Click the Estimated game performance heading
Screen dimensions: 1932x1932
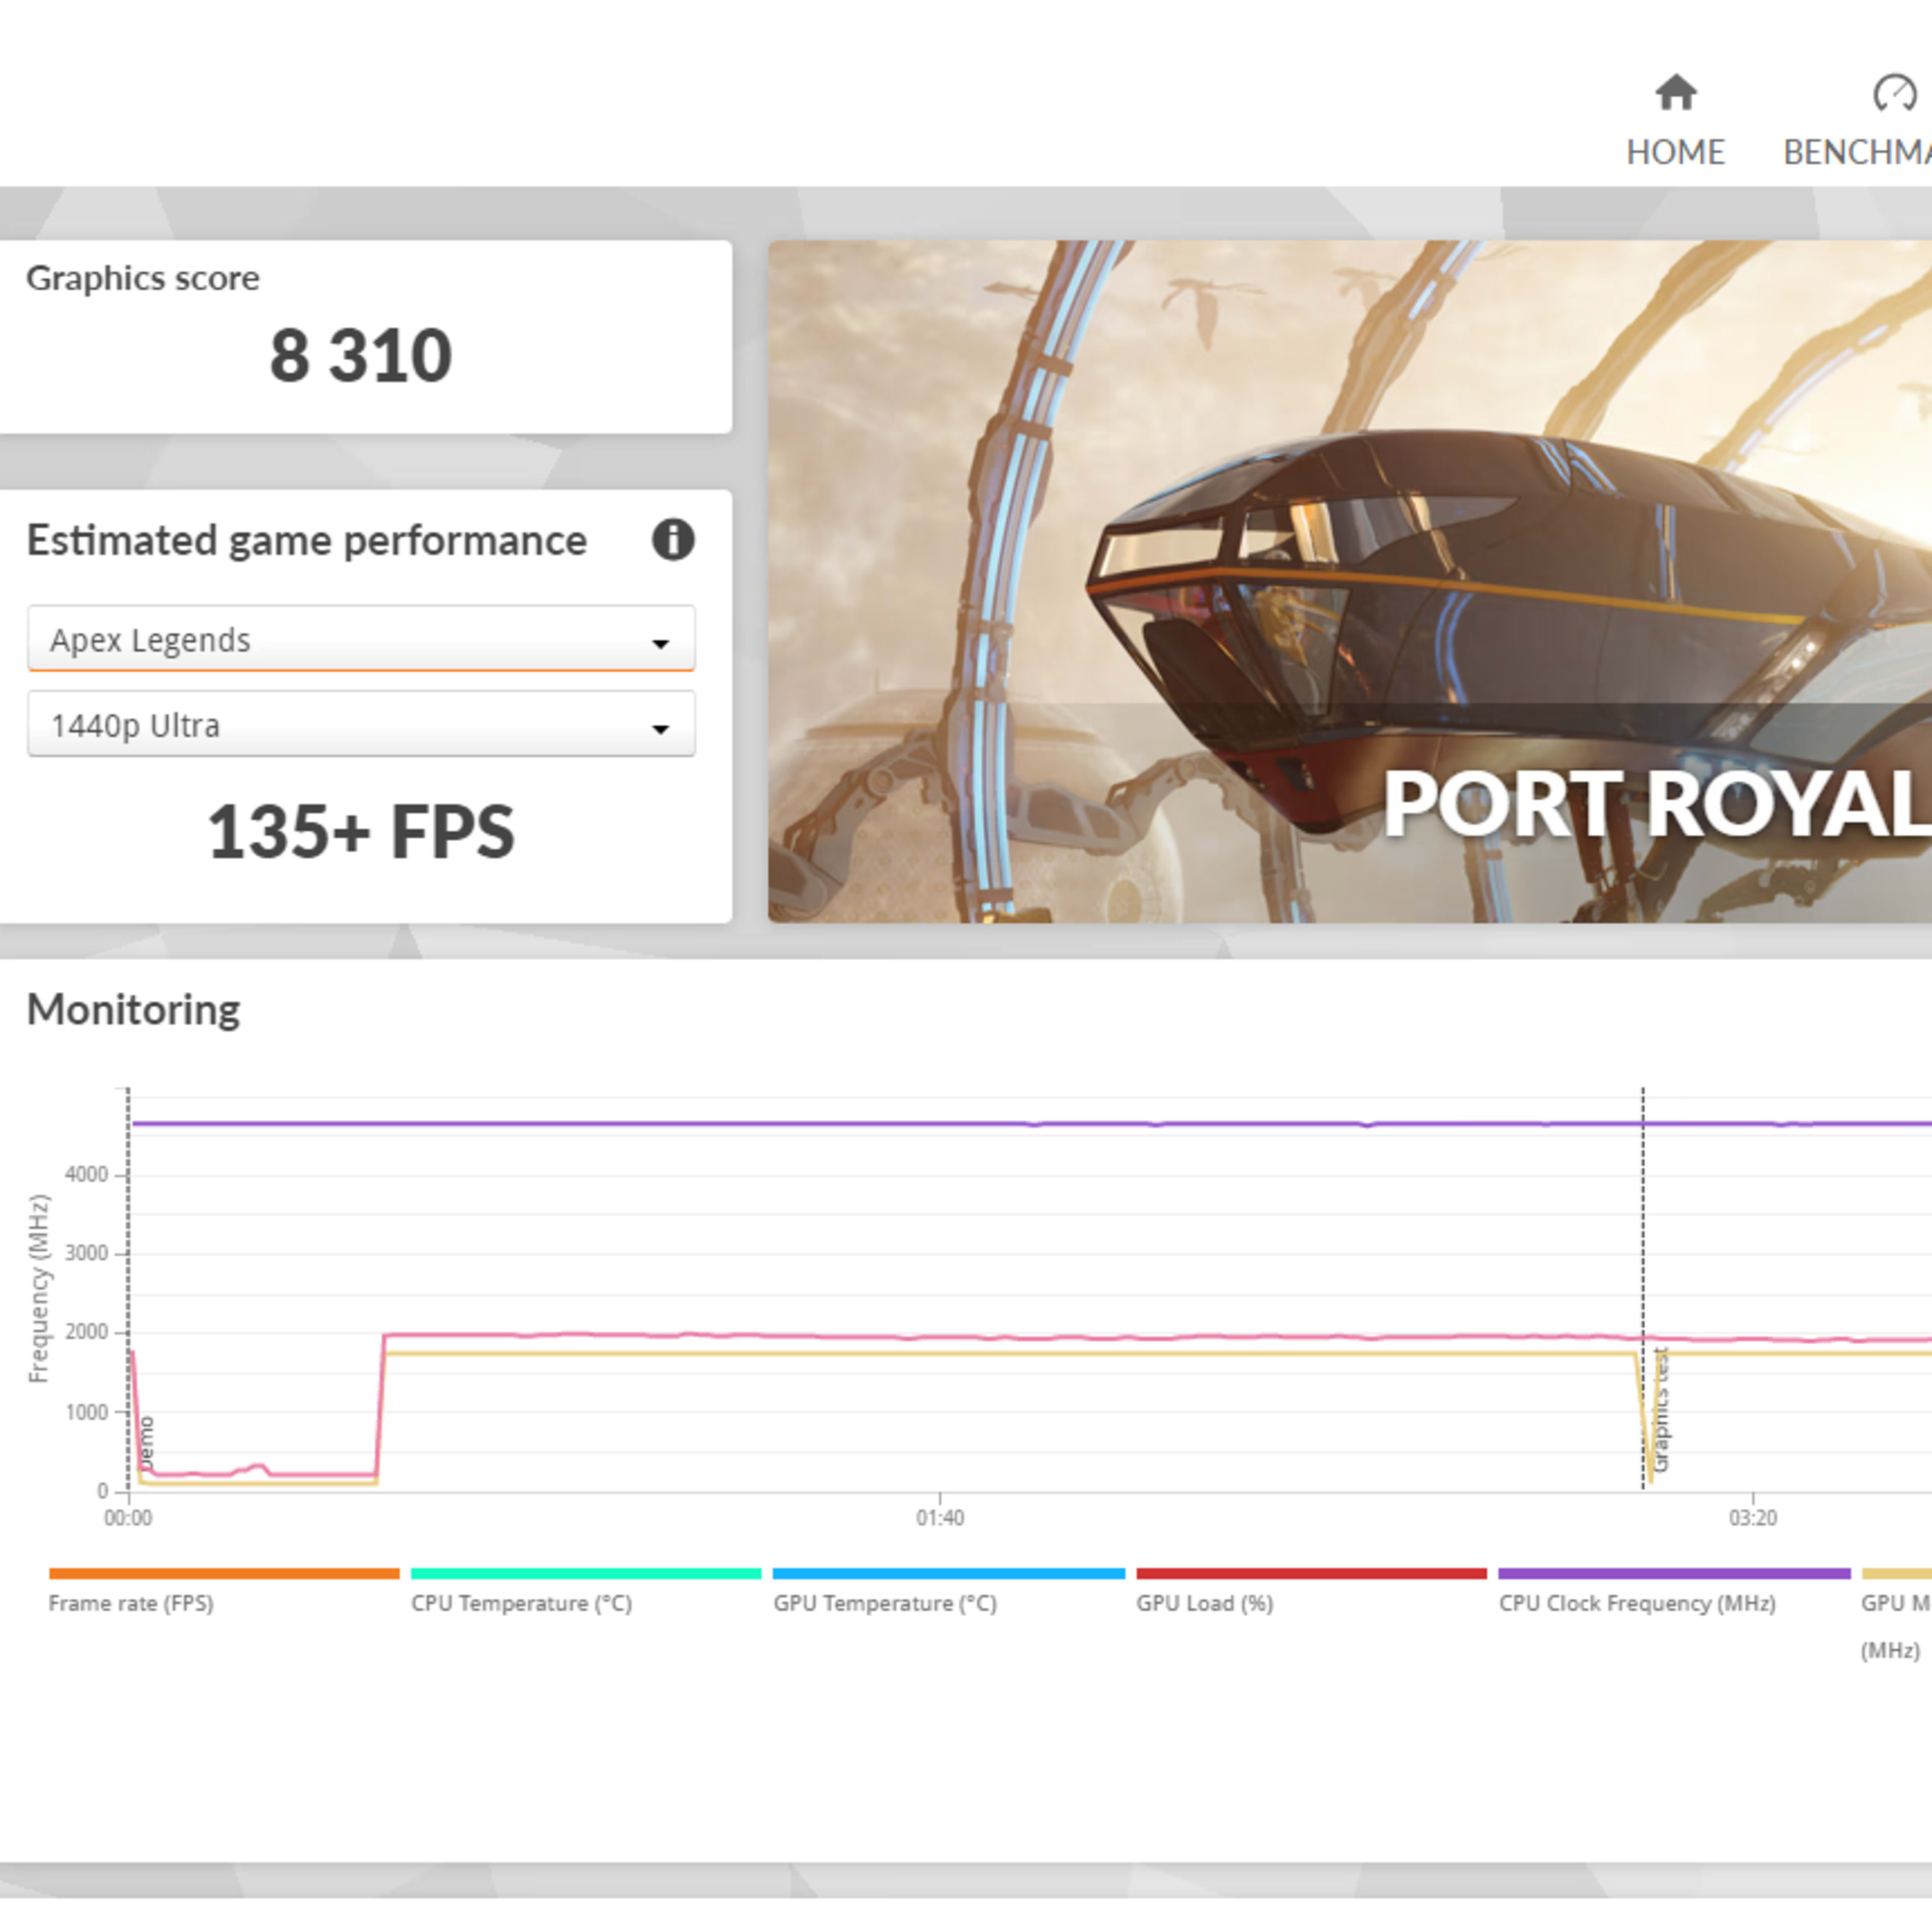click(307, 541)
